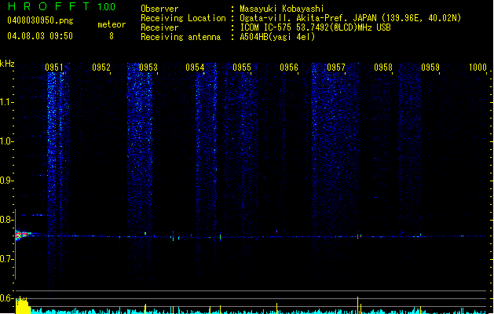Click the 0956 time marker
Viewport: 494px width, 314px height.
point(289,68)
